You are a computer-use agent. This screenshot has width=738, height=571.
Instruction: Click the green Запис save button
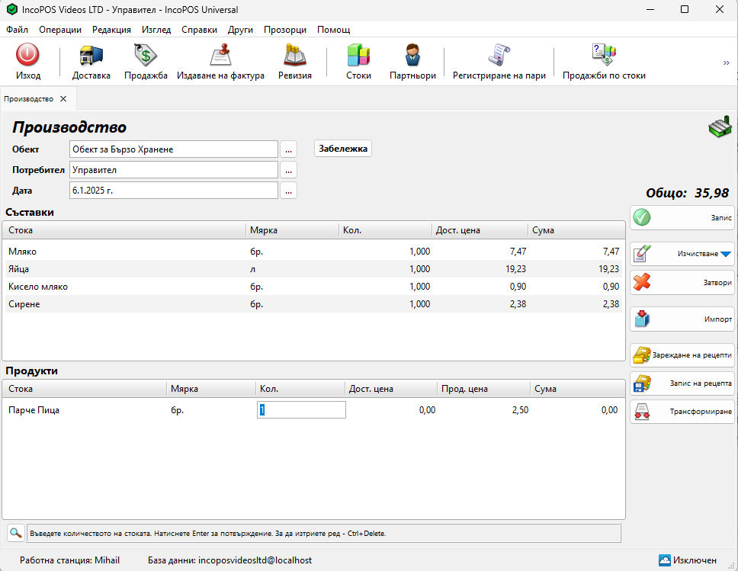[x=682, y=217]
